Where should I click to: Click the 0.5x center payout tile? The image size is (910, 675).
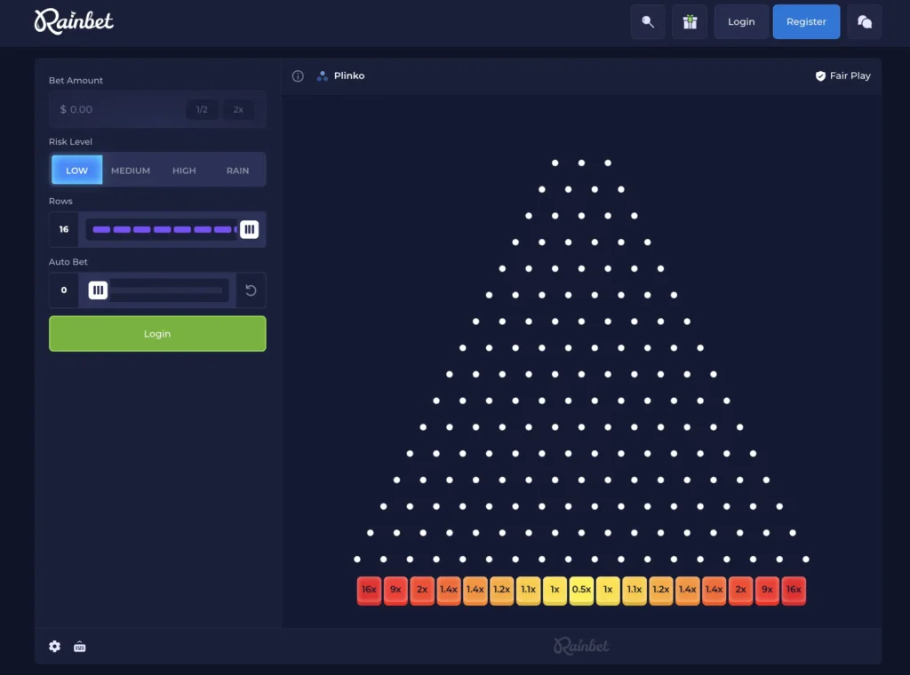(581, 590)
